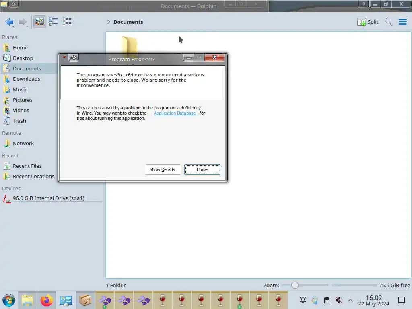Click the muted volume tray icon

(339, 300)
